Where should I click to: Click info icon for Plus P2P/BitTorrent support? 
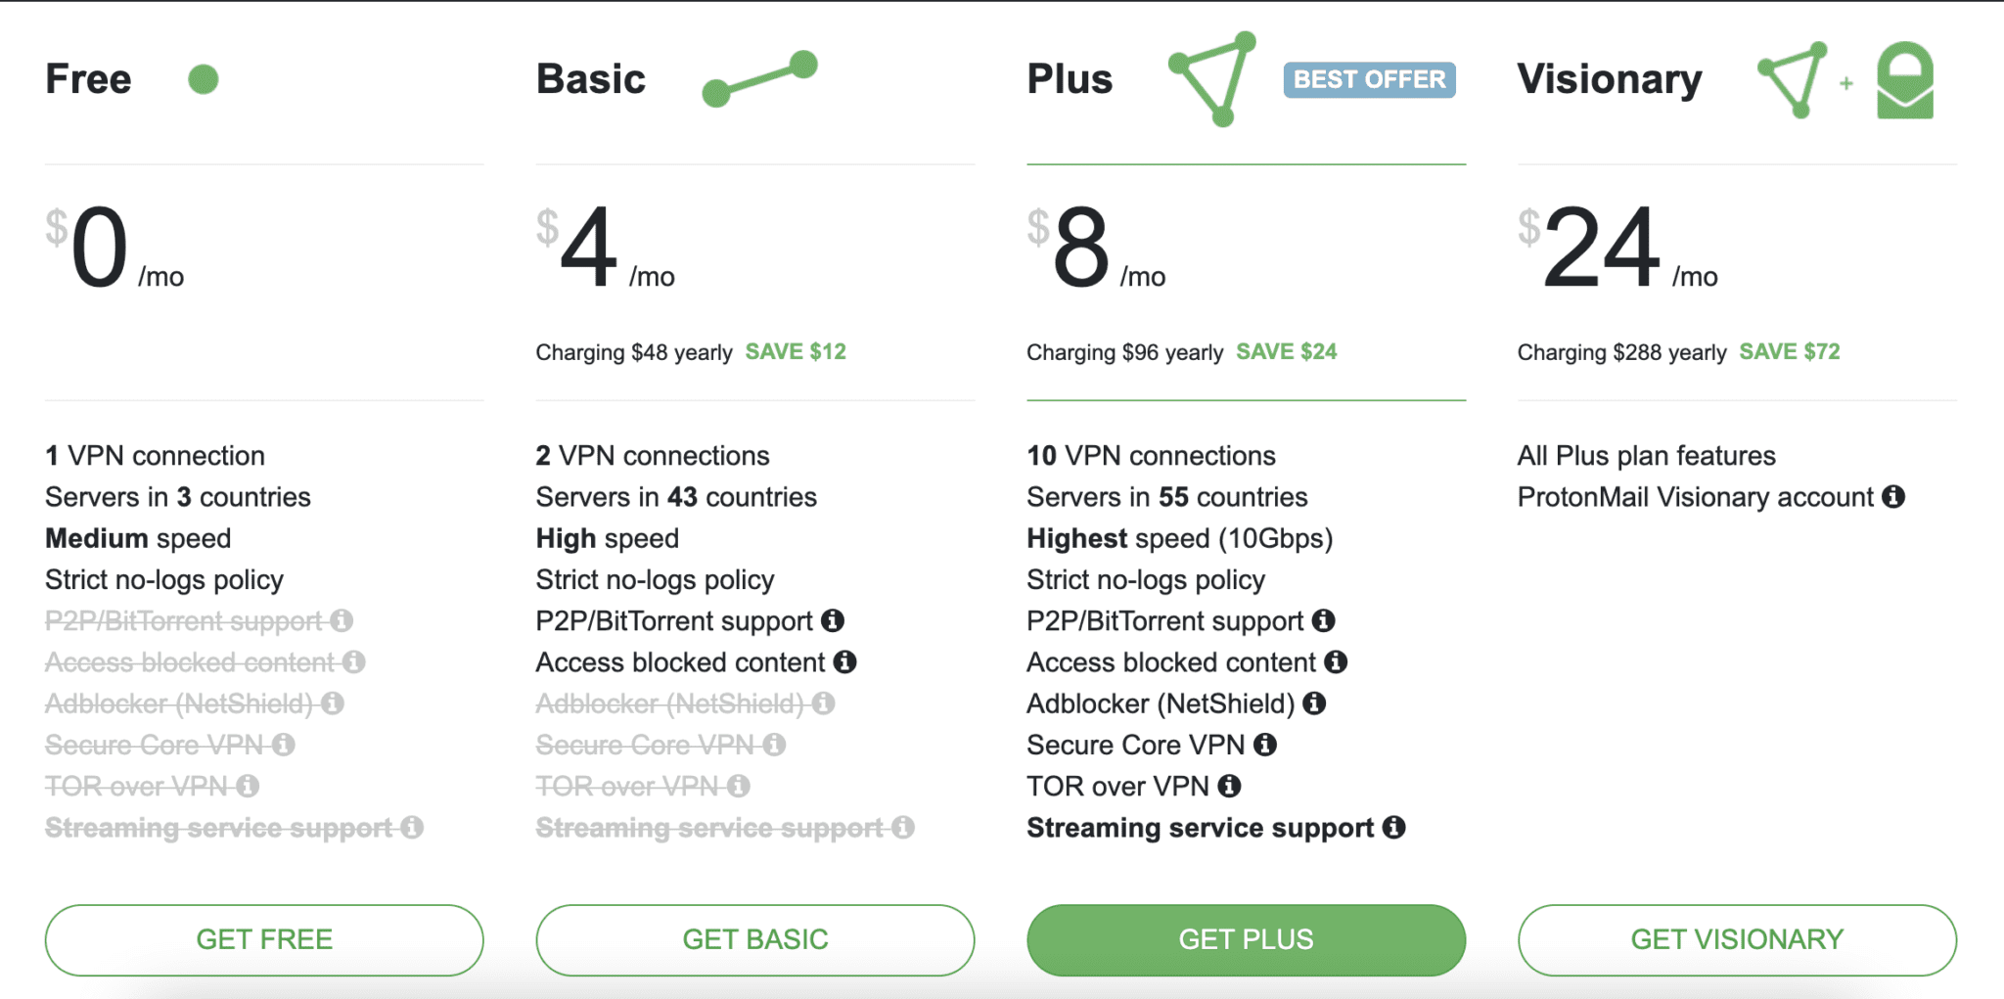(x=1324, y=621)
